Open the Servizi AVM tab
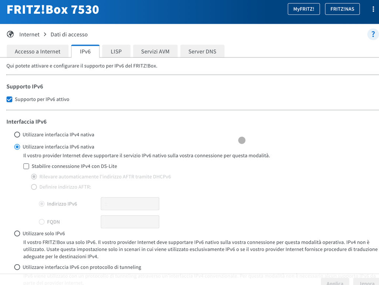This screenshot has width=379, height=285. (155, 51)
